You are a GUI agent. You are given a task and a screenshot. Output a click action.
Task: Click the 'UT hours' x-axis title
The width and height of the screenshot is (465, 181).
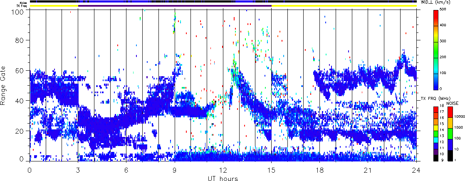(223, 178)
